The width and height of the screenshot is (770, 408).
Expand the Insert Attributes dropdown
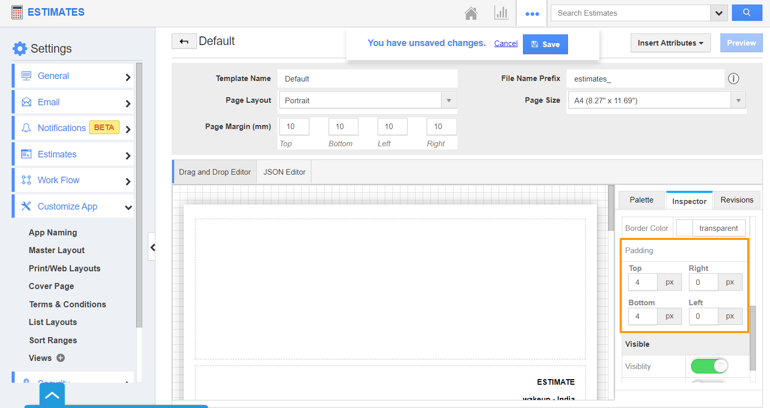[670, 43]
